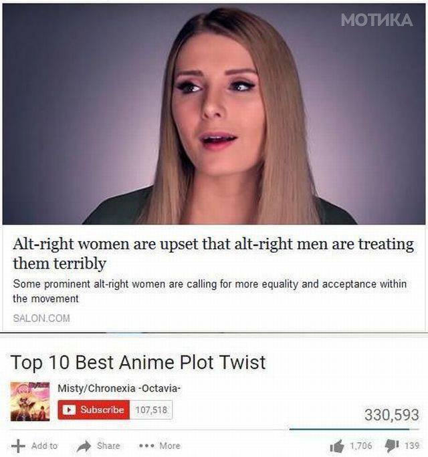Click the Share arrow icon
The image size is (428, 457).
pyautogui.click(x=84, y=446)
